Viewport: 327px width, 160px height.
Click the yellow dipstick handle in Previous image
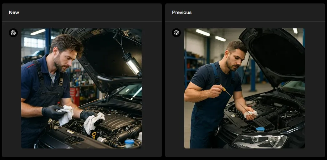tap(224, 90)
